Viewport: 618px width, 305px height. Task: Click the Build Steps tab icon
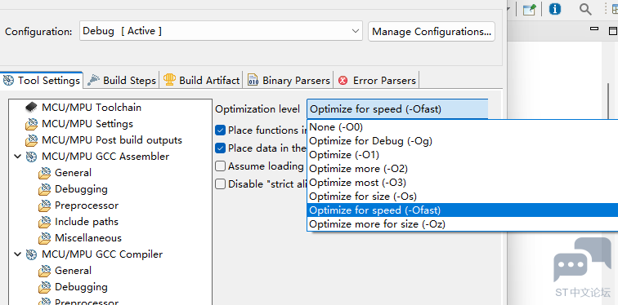93,80
